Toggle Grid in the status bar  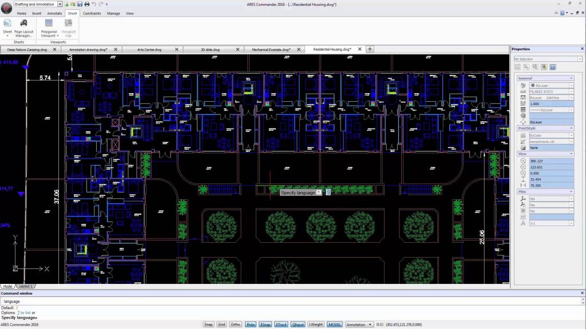coord(221,324)
